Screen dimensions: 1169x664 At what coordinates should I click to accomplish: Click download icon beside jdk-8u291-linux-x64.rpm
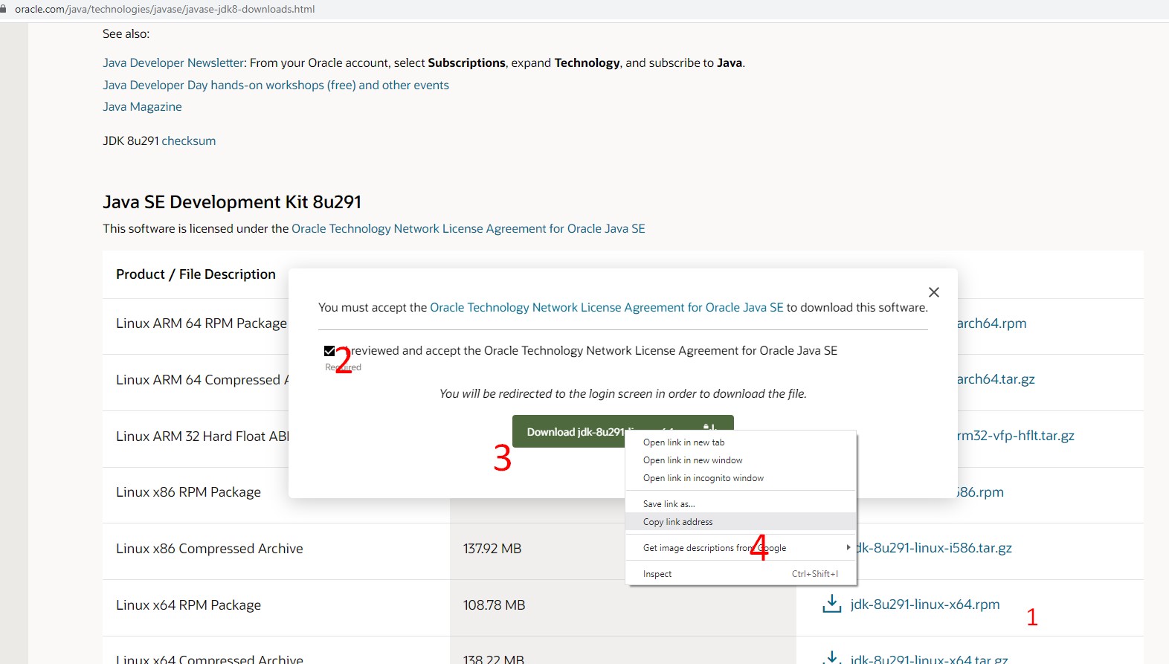[x=831, y=604]
